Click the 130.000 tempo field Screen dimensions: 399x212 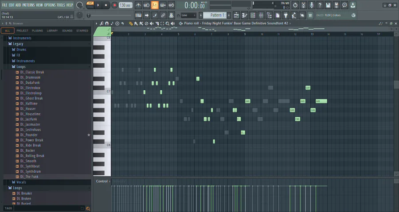(x=125, y=5)
